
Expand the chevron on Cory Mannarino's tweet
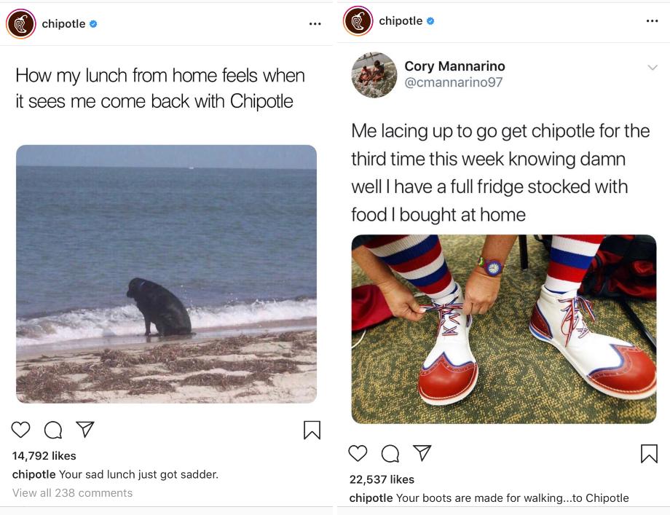tap(652, 68)
